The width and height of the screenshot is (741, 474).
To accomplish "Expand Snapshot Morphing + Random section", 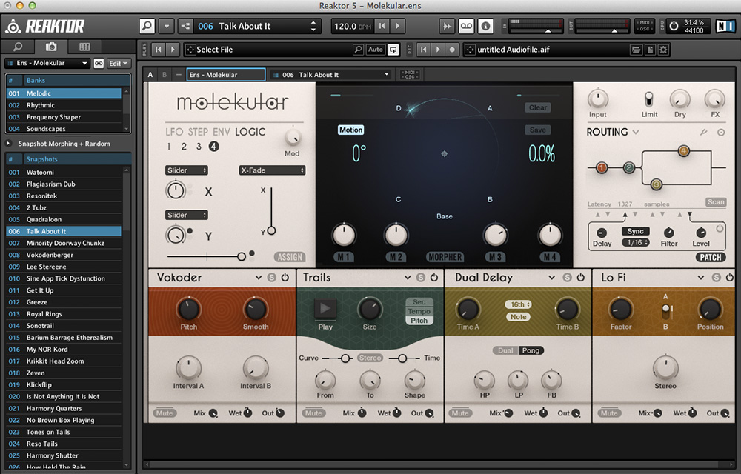I will click(9, 144).
